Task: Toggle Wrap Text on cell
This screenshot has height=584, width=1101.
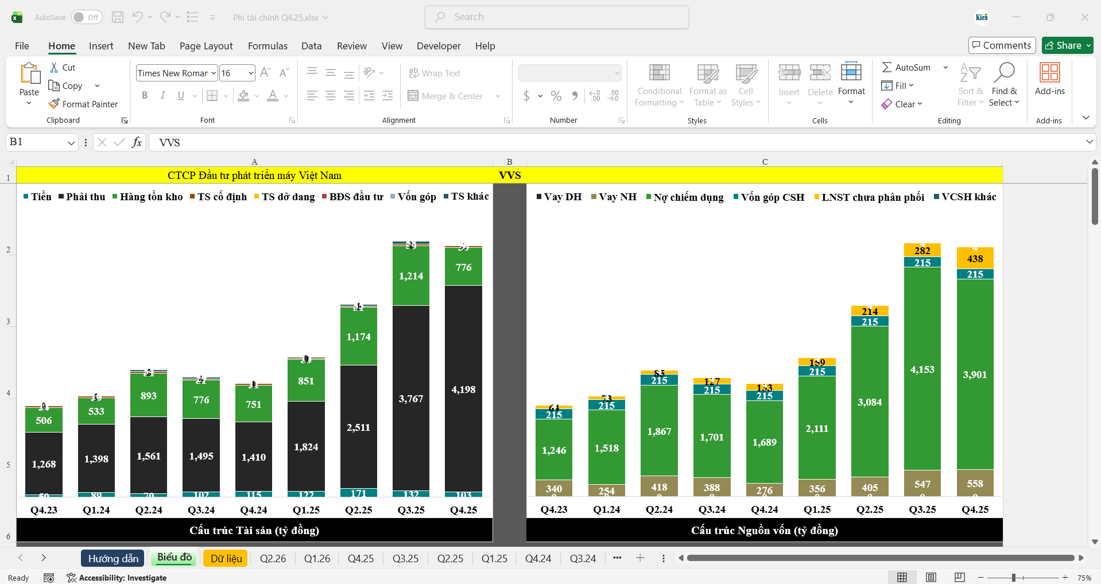Action: point(435,73)
